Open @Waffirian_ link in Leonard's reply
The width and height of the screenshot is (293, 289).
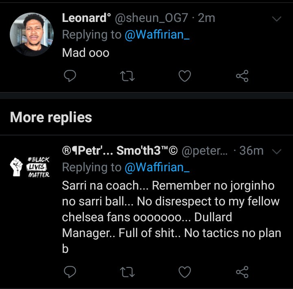point(157,35)
